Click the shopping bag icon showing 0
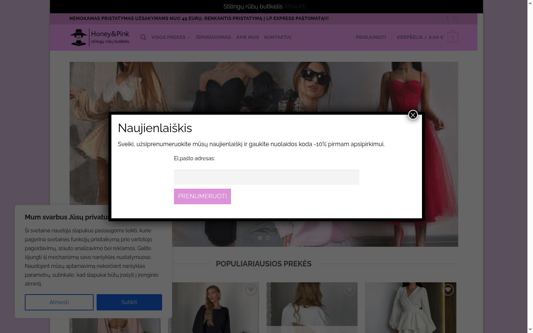Viewport: 533px width, 333px height. pyautogui.click(x=453, y=37)
